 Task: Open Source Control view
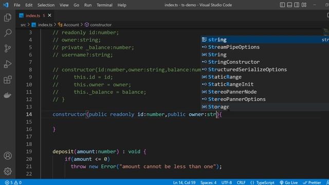coord(8,48)
